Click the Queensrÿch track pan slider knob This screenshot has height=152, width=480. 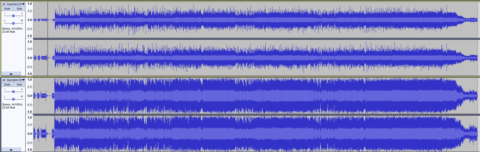click(x=13, y=23)
